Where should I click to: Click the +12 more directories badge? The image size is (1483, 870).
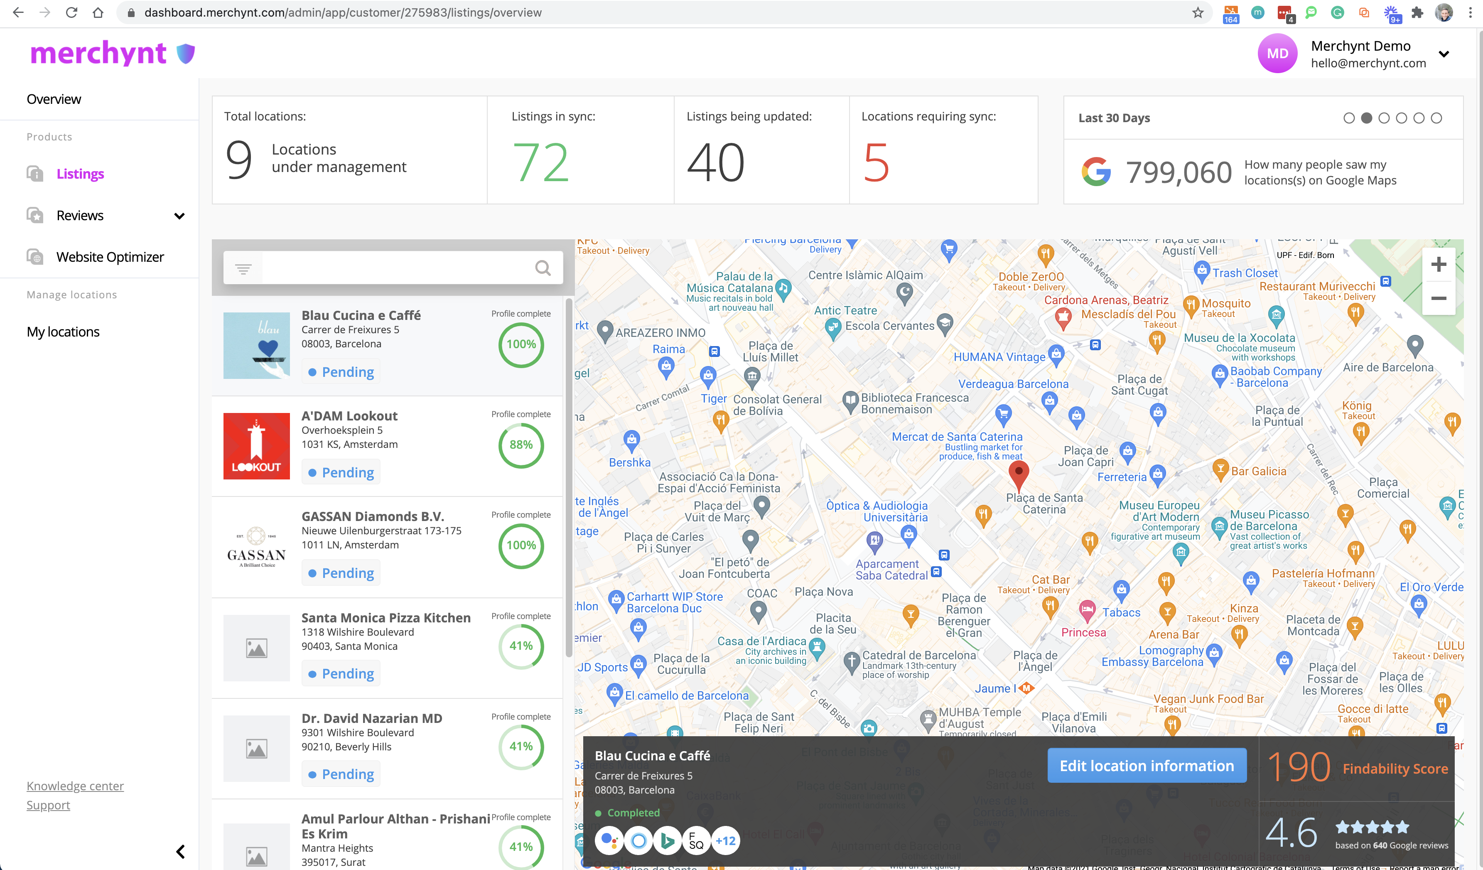[x=725, y=841]
